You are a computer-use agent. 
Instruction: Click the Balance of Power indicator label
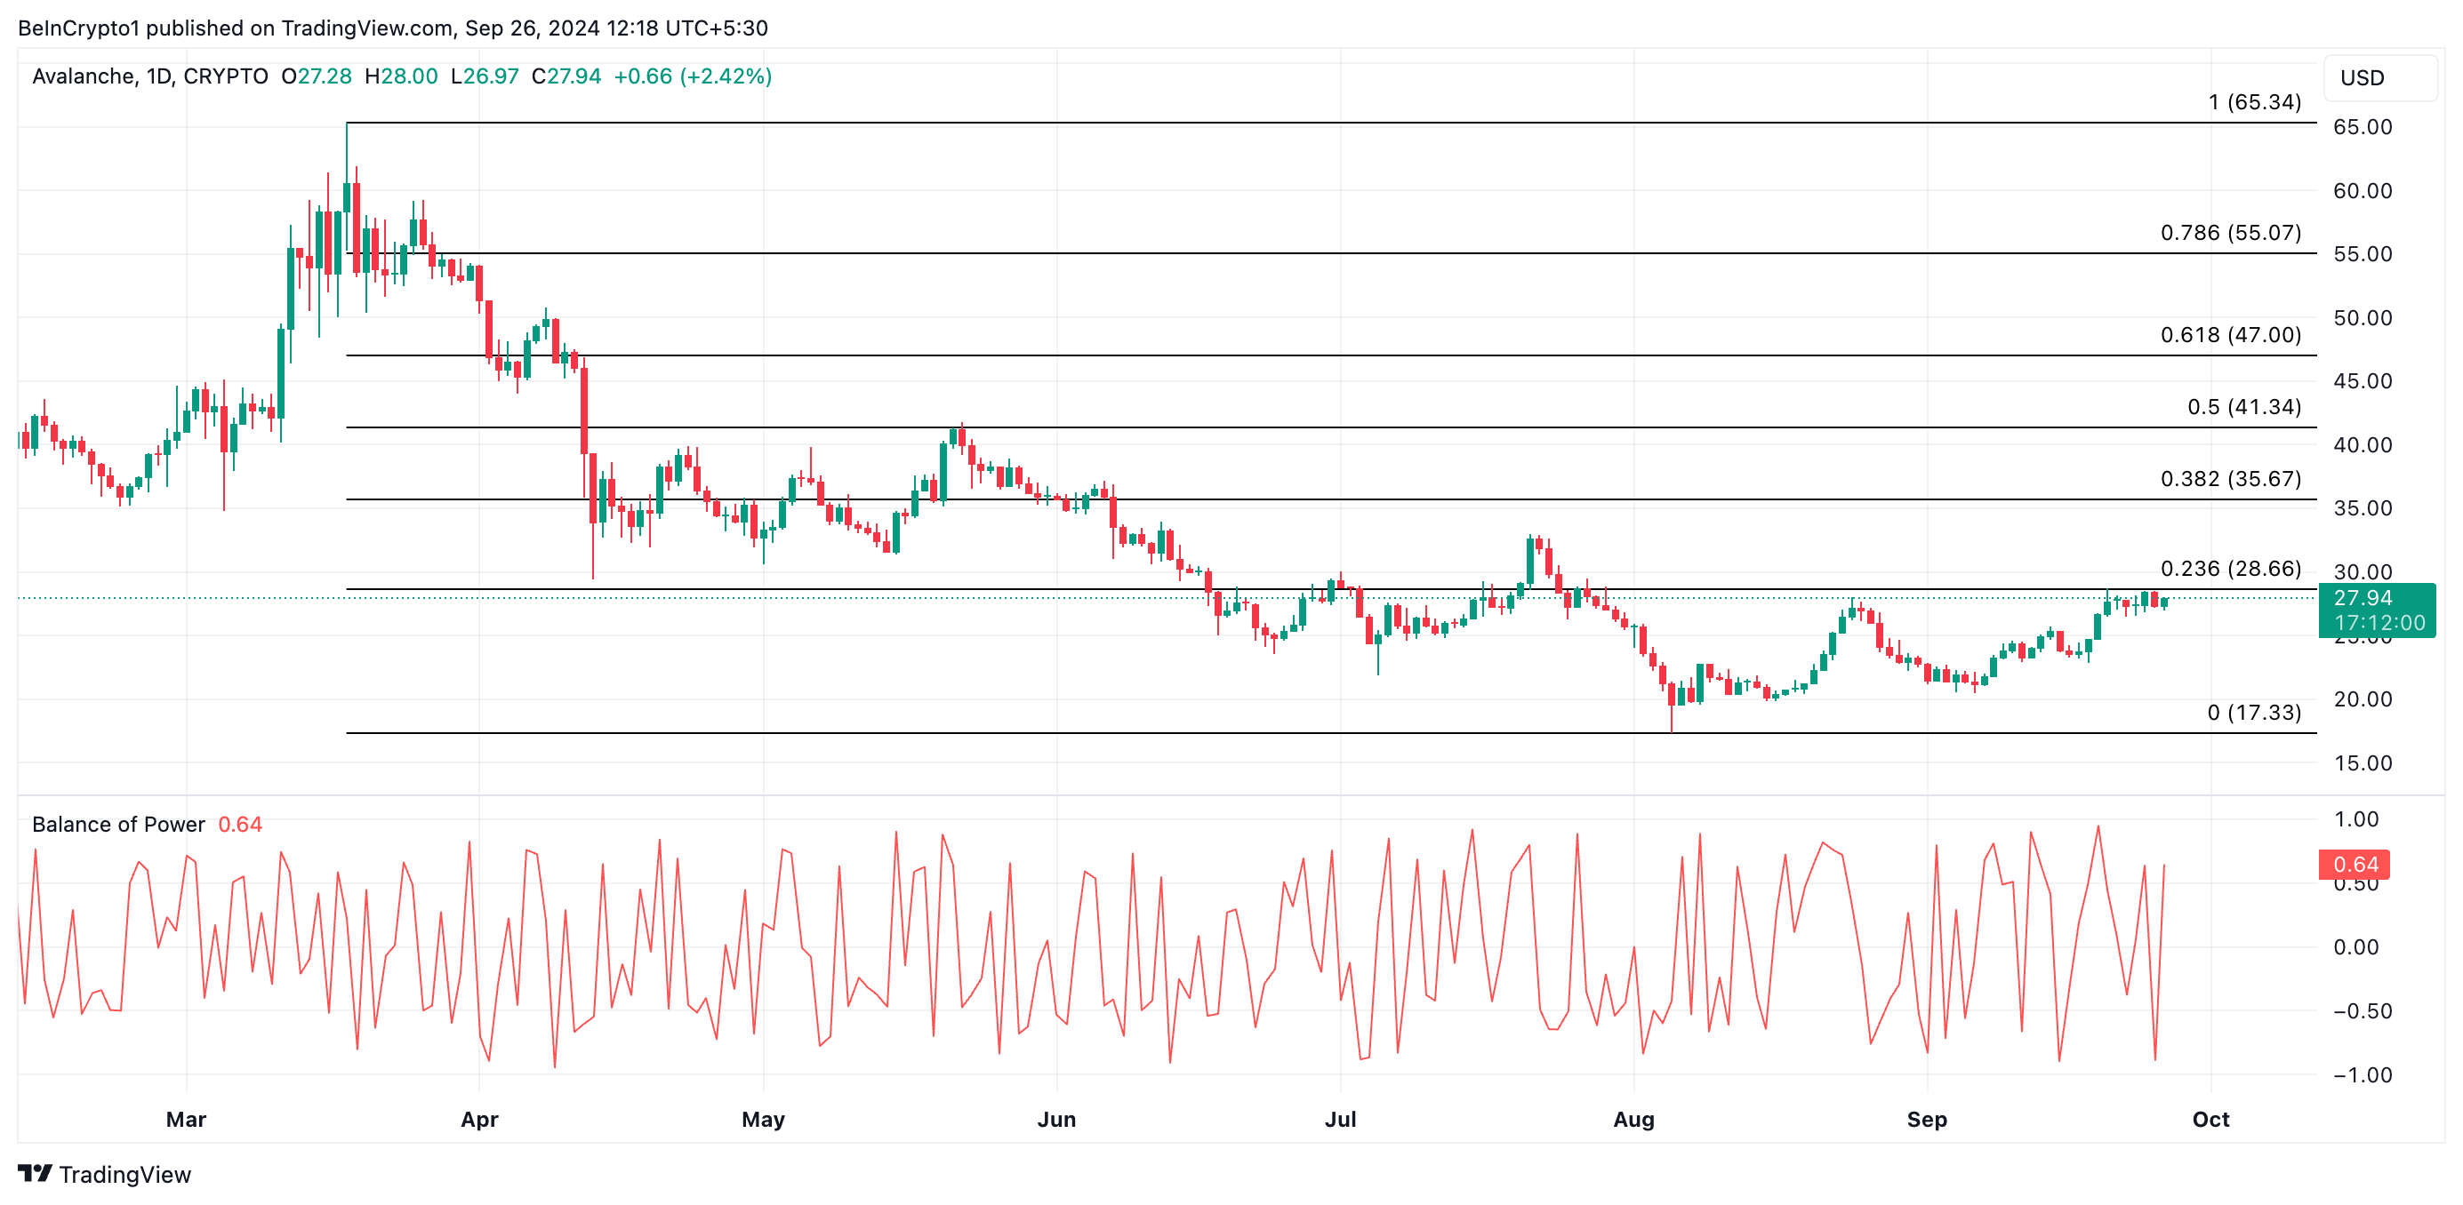pos(117,824)
